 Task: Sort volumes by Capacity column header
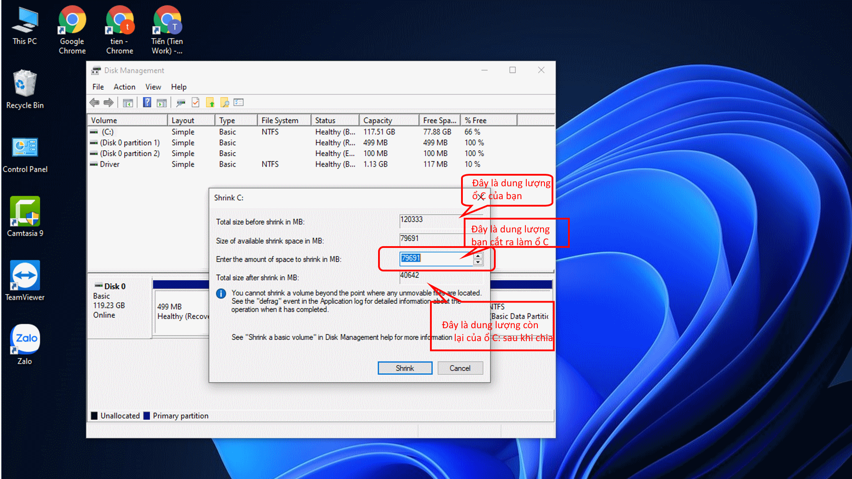(378, 121)
